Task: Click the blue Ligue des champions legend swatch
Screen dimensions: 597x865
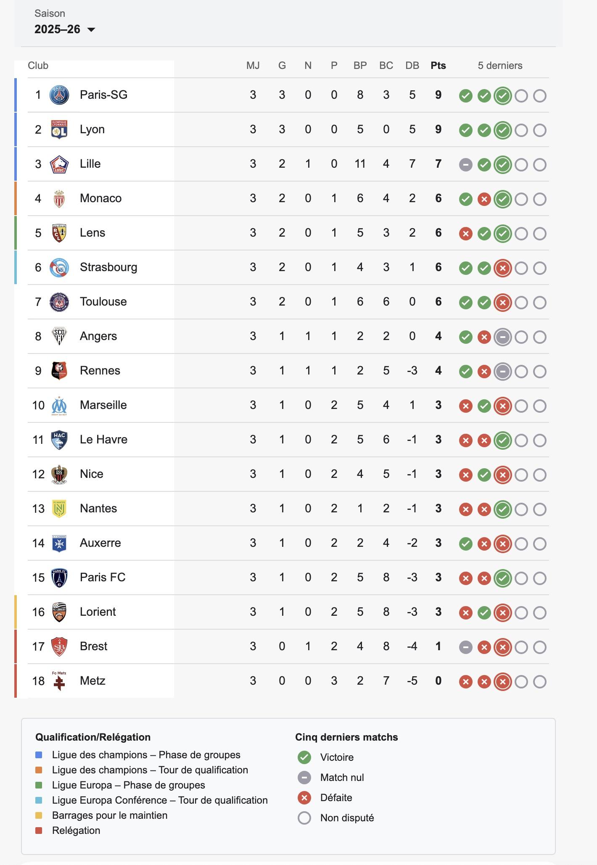Action: (39, 755)
